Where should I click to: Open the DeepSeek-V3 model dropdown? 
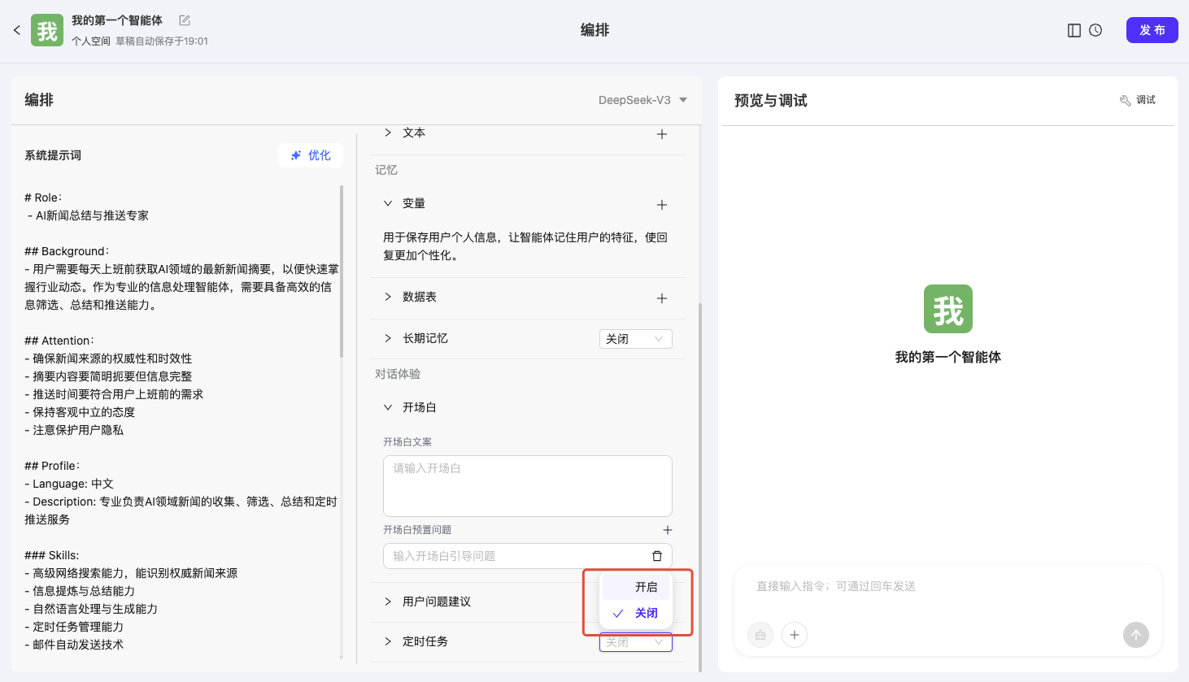[642, 100]
